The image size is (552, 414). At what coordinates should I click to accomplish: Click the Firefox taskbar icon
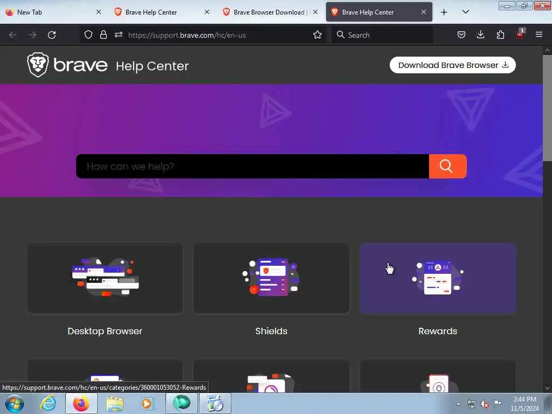(x=81, y=403)
